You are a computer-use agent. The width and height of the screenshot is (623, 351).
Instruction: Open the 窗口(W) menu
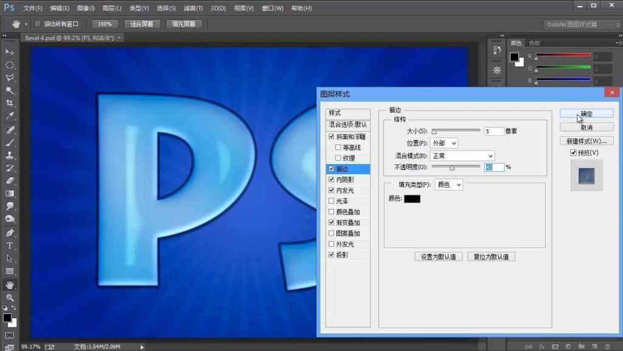tap(273, 8)
